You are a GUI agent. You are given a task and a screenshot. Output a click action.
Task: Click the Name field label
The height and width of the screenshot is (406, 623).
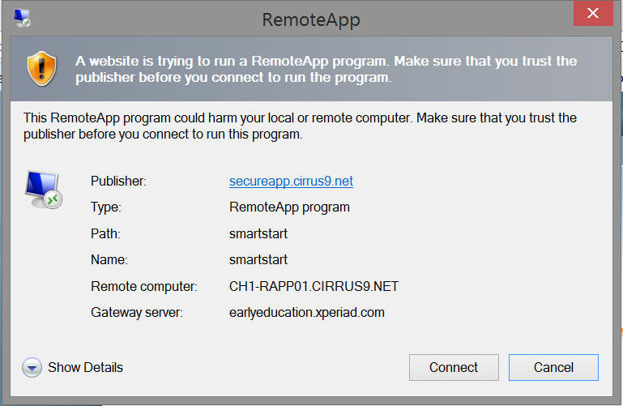click(x=110, y=260)
